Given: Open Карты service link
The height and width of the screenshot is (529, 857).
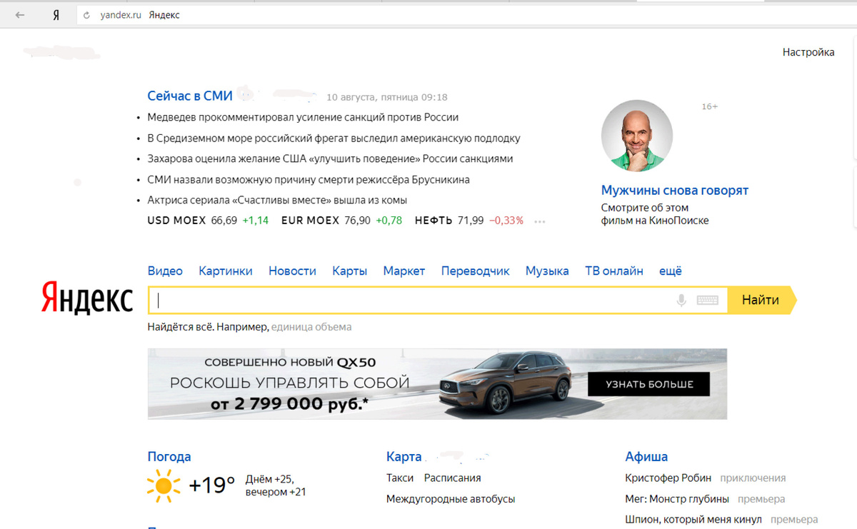Looking at the screenshot, I should [x=349, y=271].
